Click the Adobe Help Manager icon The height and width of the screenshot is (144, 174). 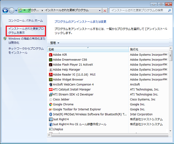[x=51, y=70]
